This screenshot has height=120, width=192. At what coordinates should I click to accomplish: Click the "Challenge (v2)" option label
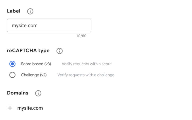coord(34,75)
